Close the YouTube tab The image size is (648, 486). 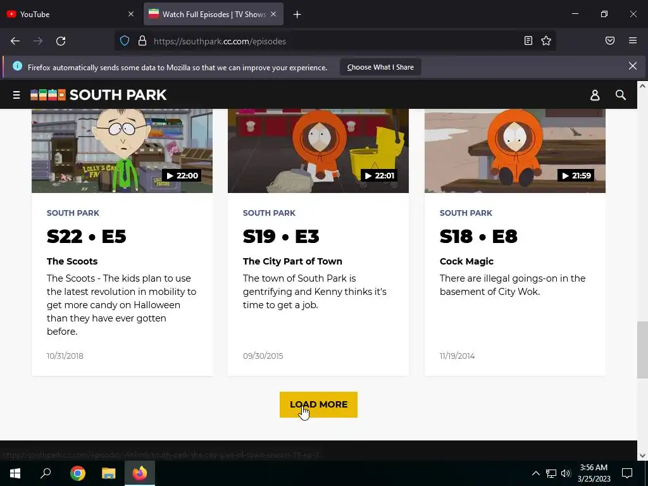(131, 14)
